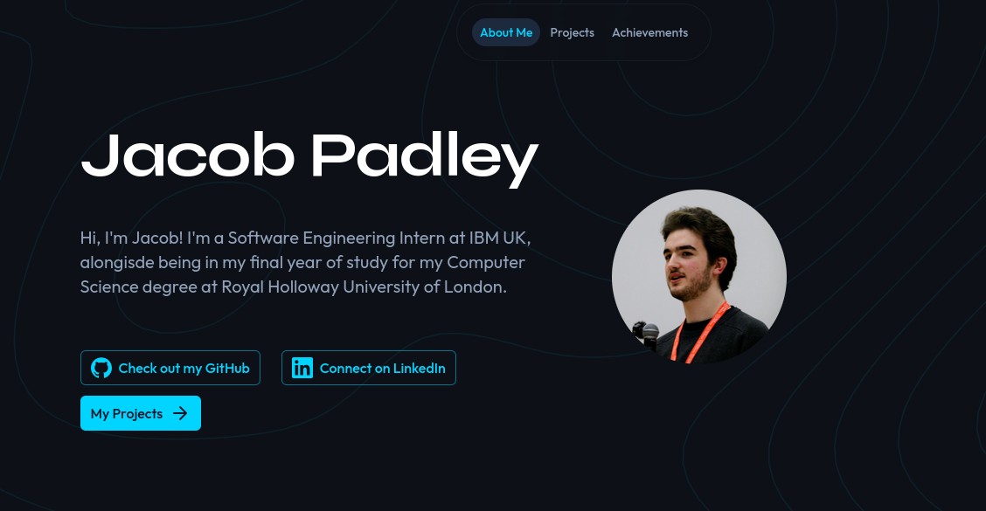Click Check out my GitHub
The height and width of the screenshot is (511, 986).
coord(170,368)
